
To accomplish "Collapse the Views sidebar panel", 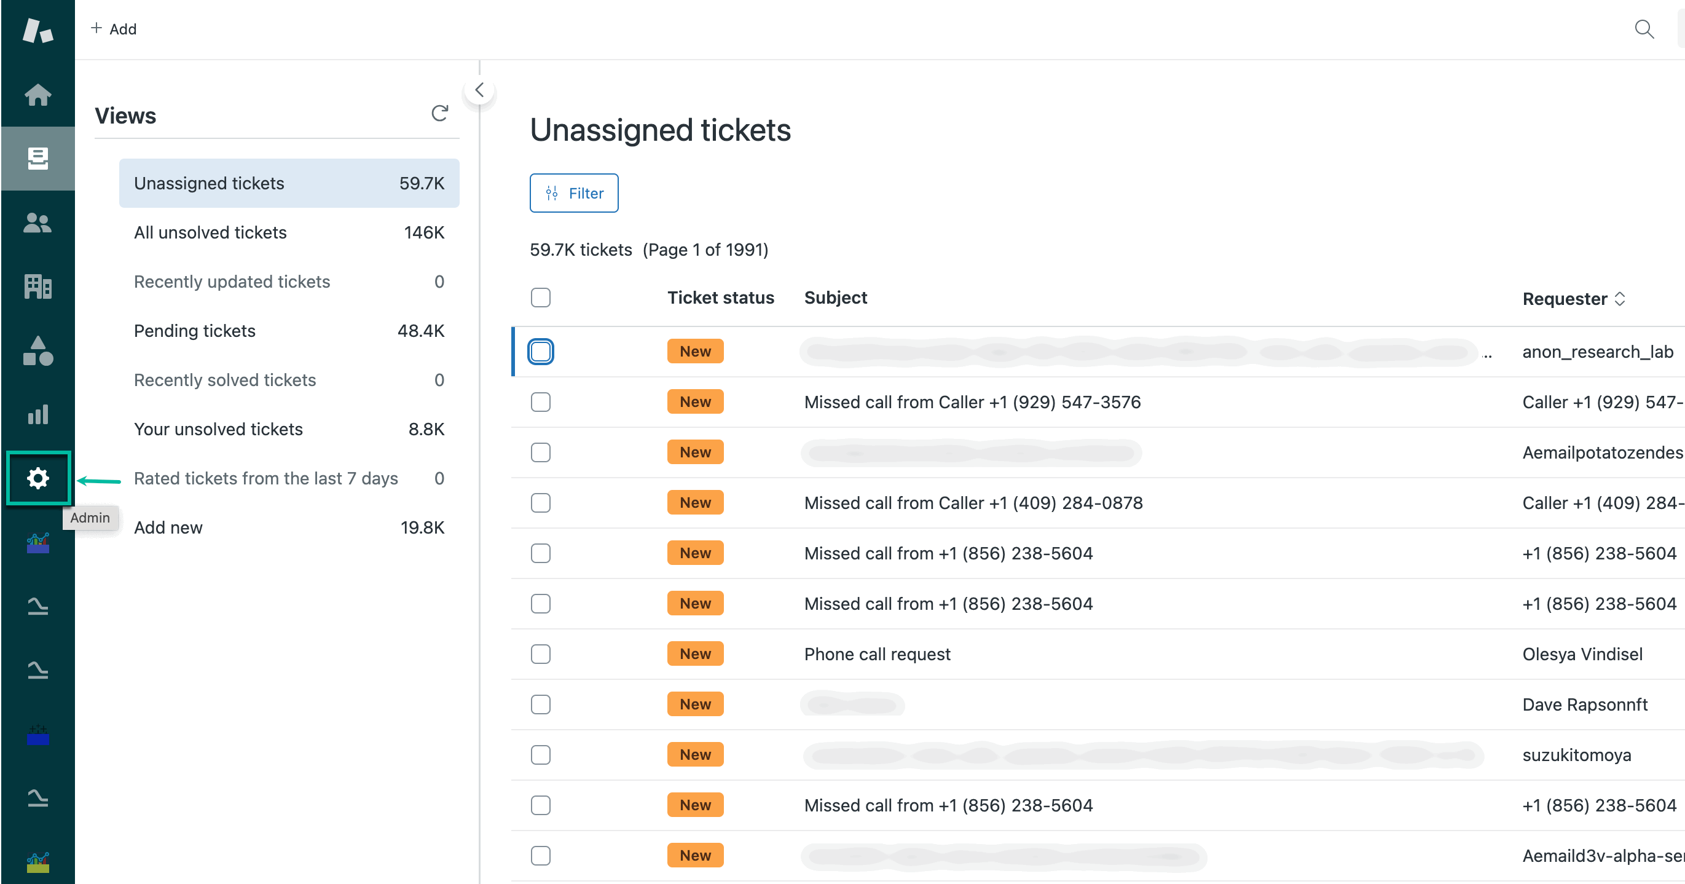I will [479, 90].
